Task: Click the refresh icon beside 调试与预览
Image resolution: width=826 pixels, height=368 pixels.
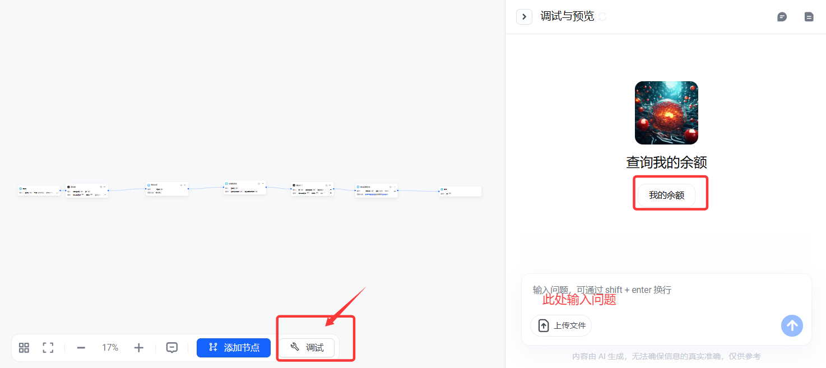Action: coord(602,17)
